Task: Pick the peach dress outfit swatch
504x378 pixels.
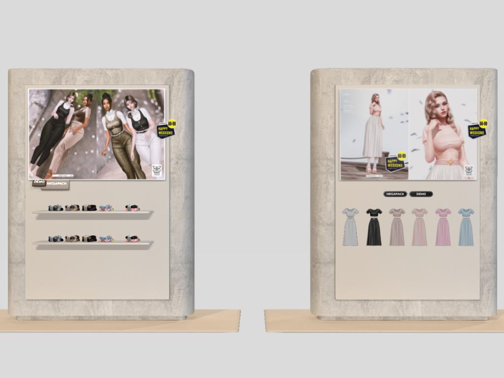Action: (419, 227)
